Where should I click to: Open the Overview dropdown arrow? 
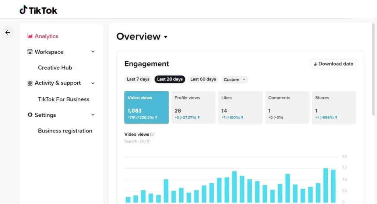coord(166,37)
